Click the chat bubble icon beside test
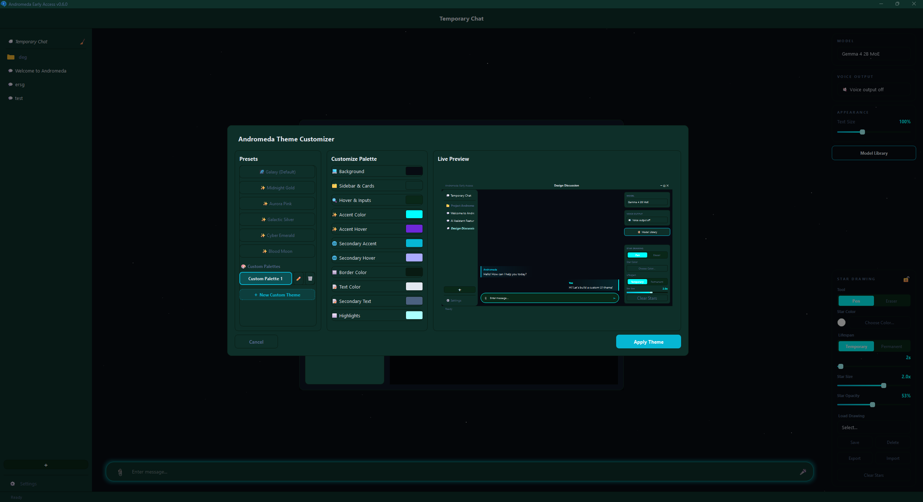923x502 pixels. pos(10,98)
